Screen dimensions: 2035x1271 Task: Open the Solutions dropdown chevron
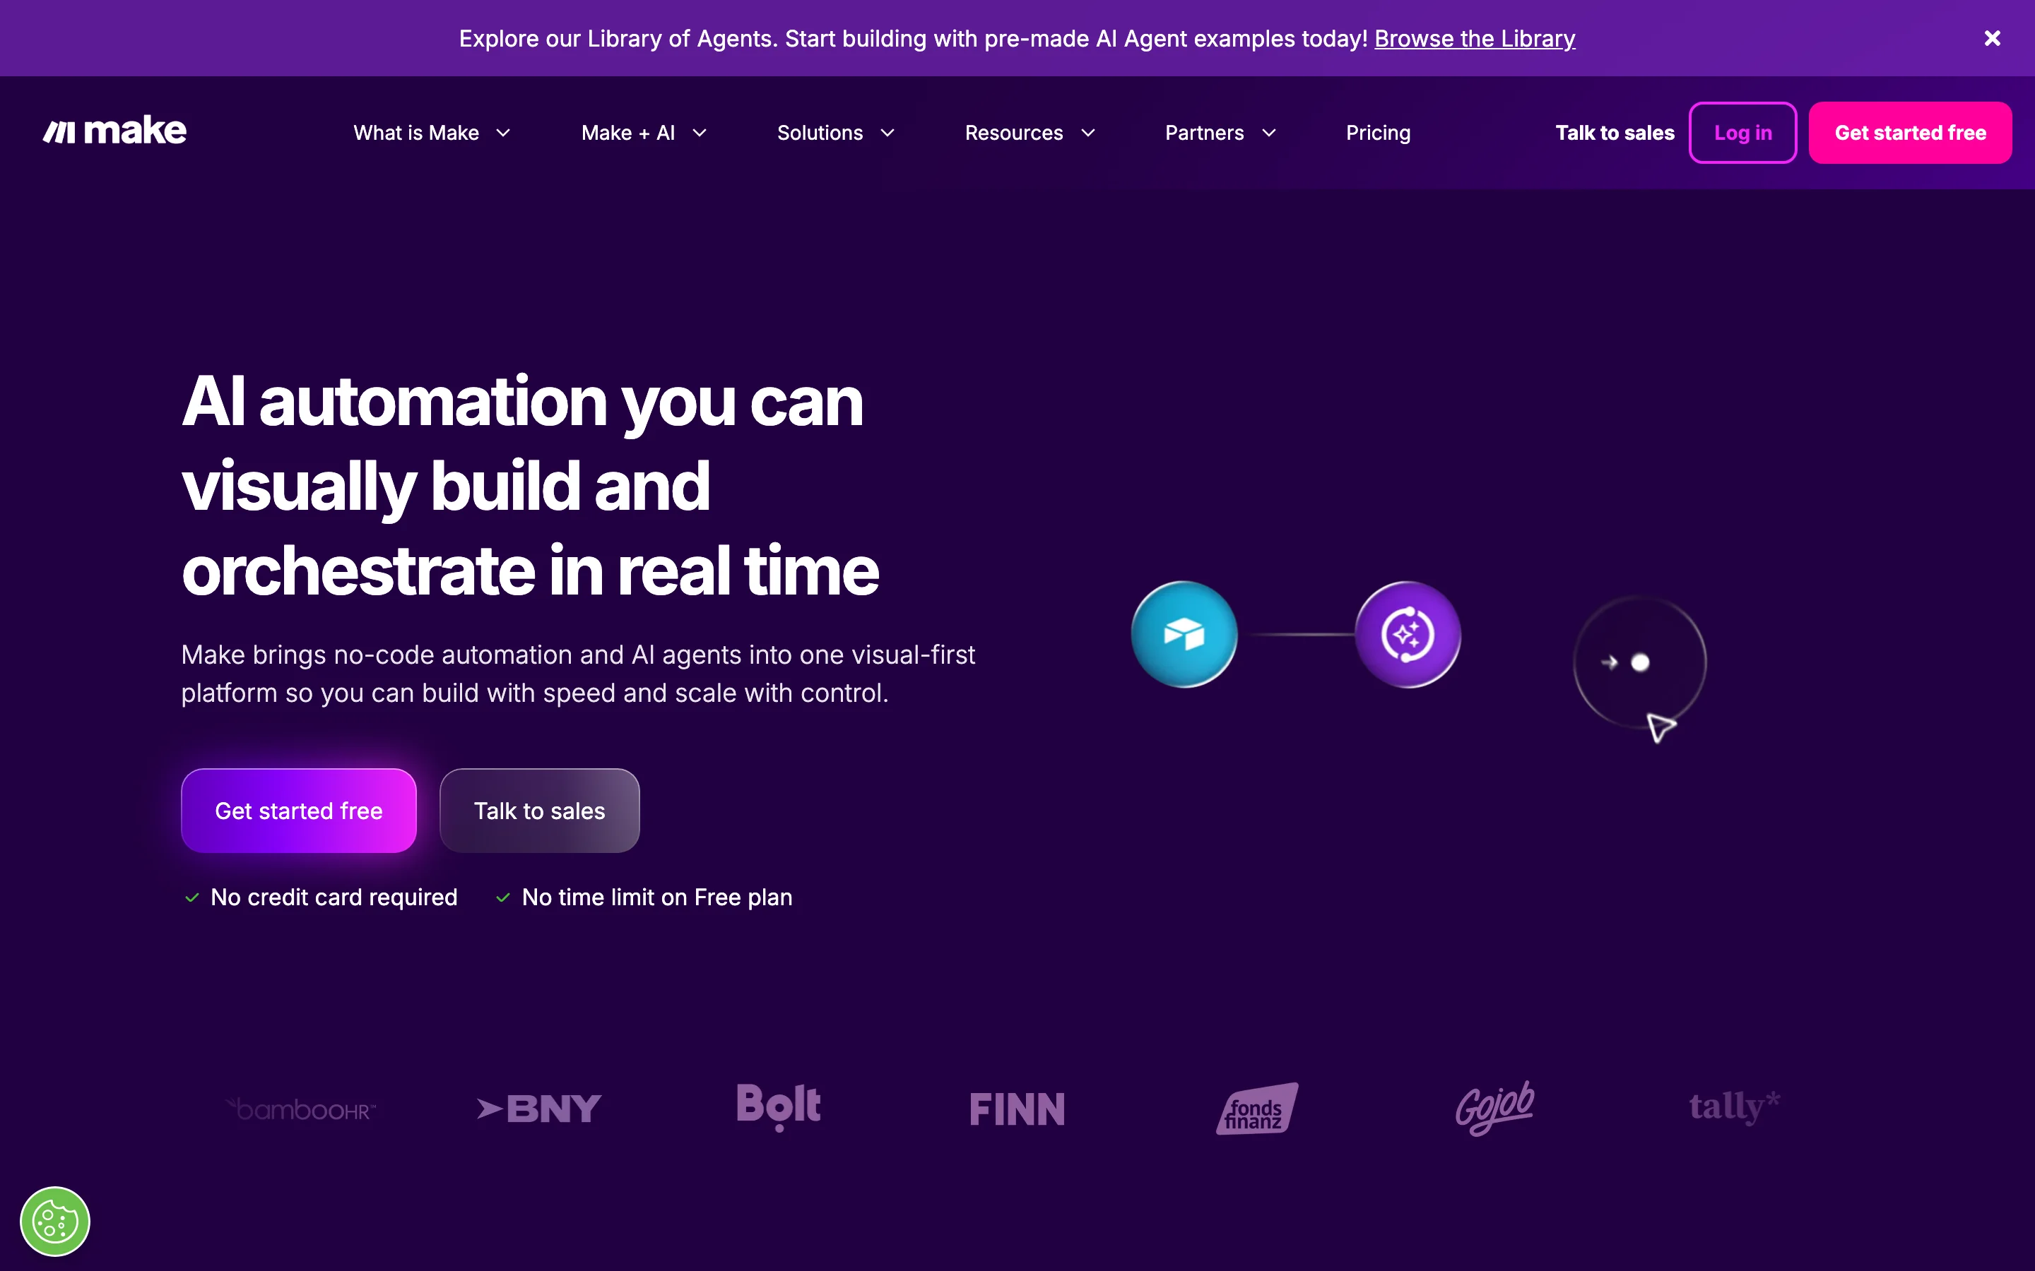(x=887, y=133)
